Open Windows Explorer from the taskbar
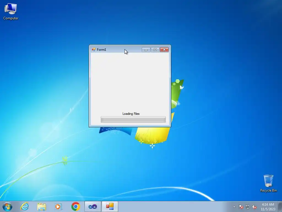The image size is (282, 212). tap(42, 206)
